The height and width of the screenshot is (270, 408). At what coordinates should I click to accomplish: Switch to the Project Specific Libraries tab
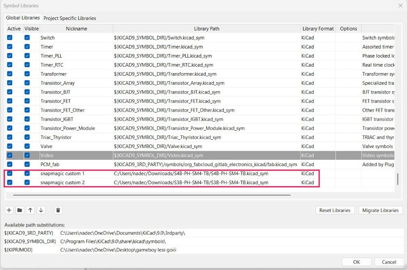click(70, 18)
